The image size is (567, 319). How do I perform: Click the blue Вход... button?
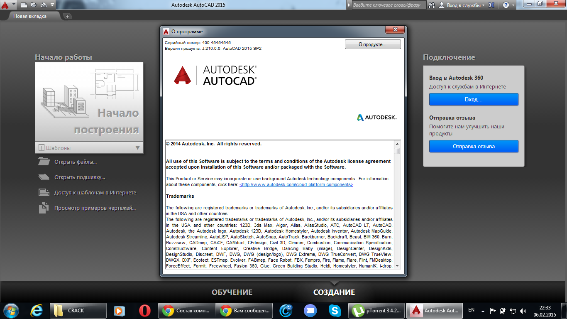click(474, 100)
